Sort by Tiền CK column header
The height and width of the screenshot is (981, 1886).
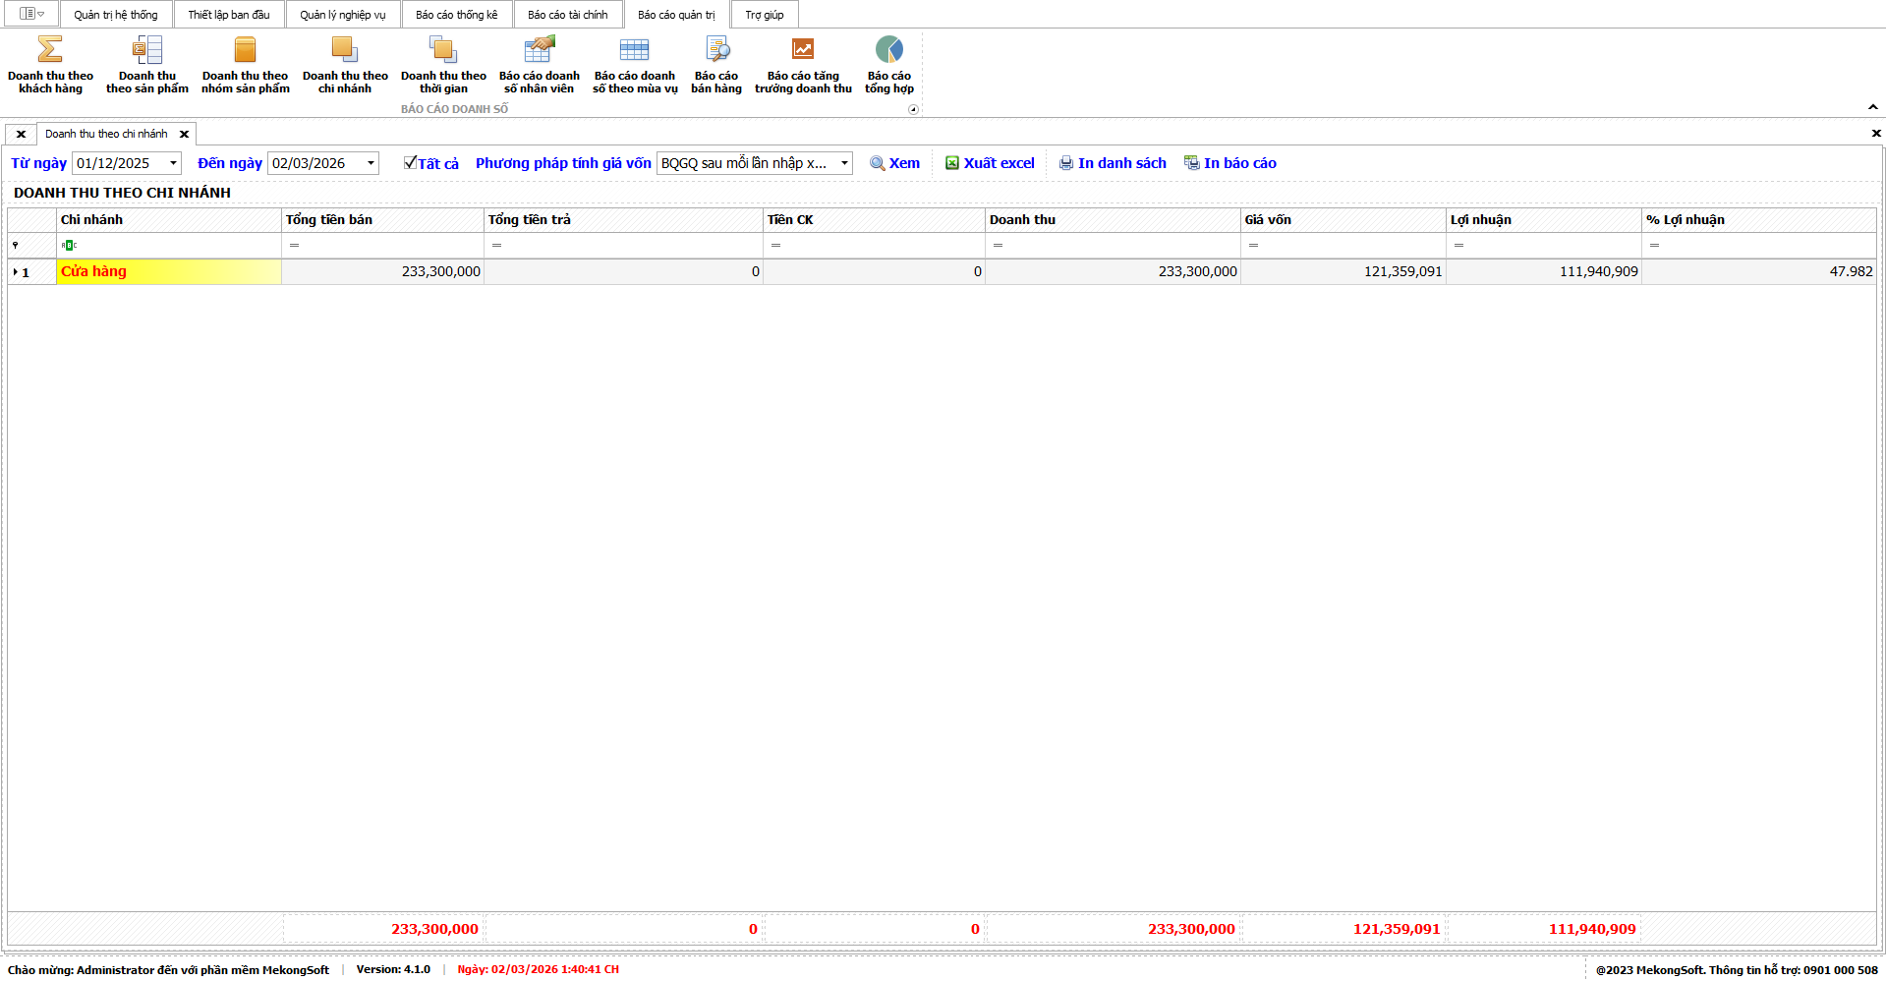pos(875,220)
